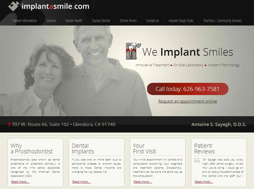
Task: Open the Online Forms menu item
Action: (x=128, y=21)
